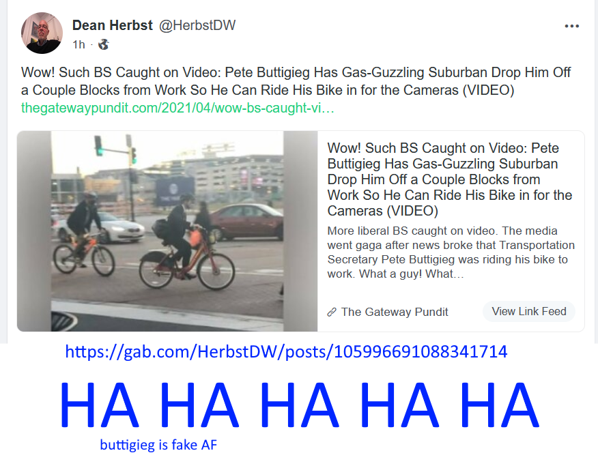Click The Gateway Pundit source label
Viewport: 598px width, 468px height.
click(x=395, y=312)
